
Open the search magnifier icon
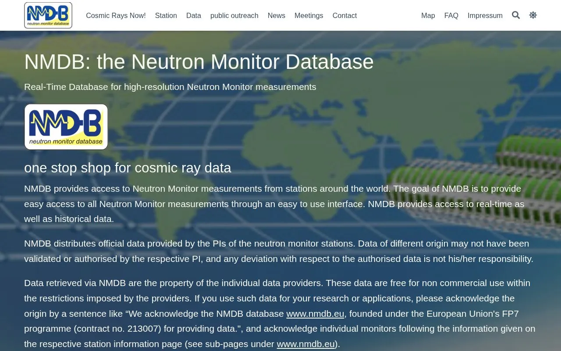pyautogui.click(x=516, y=15)
